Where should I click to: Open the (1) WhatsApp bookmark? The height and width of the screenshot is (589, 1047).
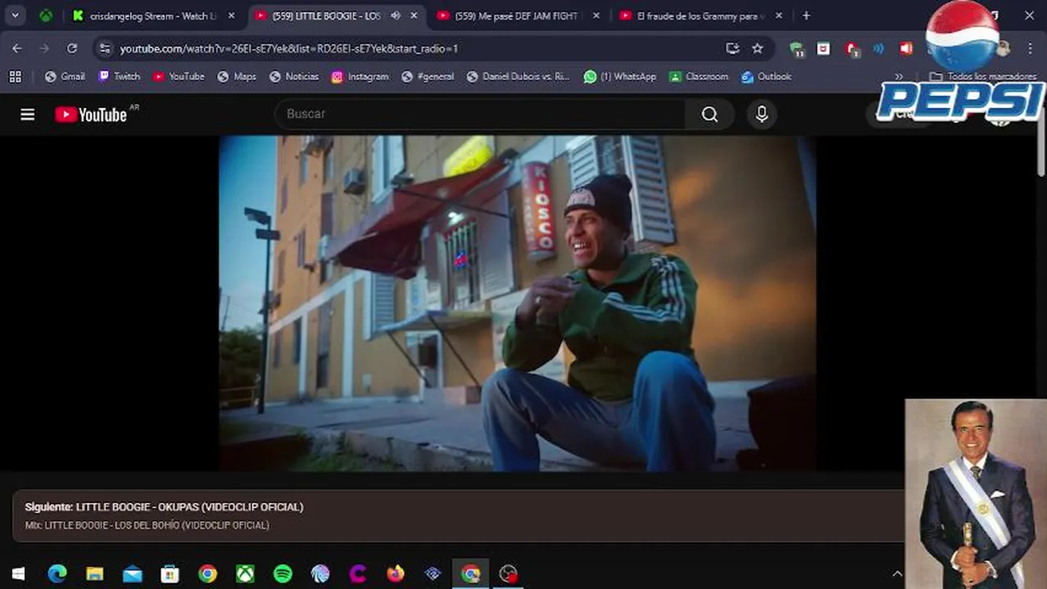coord(619,76)
